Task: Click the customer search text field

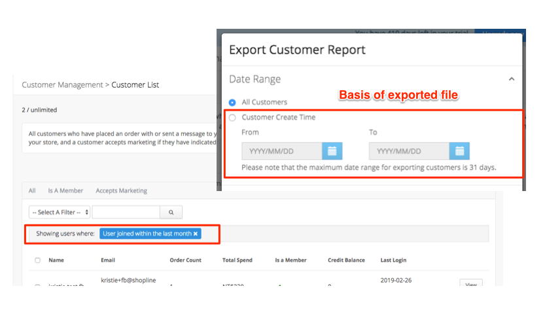Action: pyautogui.click(x=126, y=212)
